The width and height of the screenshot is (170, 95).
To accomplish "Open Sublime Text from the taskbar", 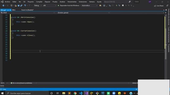I will [69, 93].
